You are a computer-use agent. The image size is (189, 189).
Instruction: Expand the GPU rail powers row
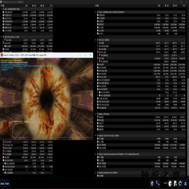[x=98, y=62]
